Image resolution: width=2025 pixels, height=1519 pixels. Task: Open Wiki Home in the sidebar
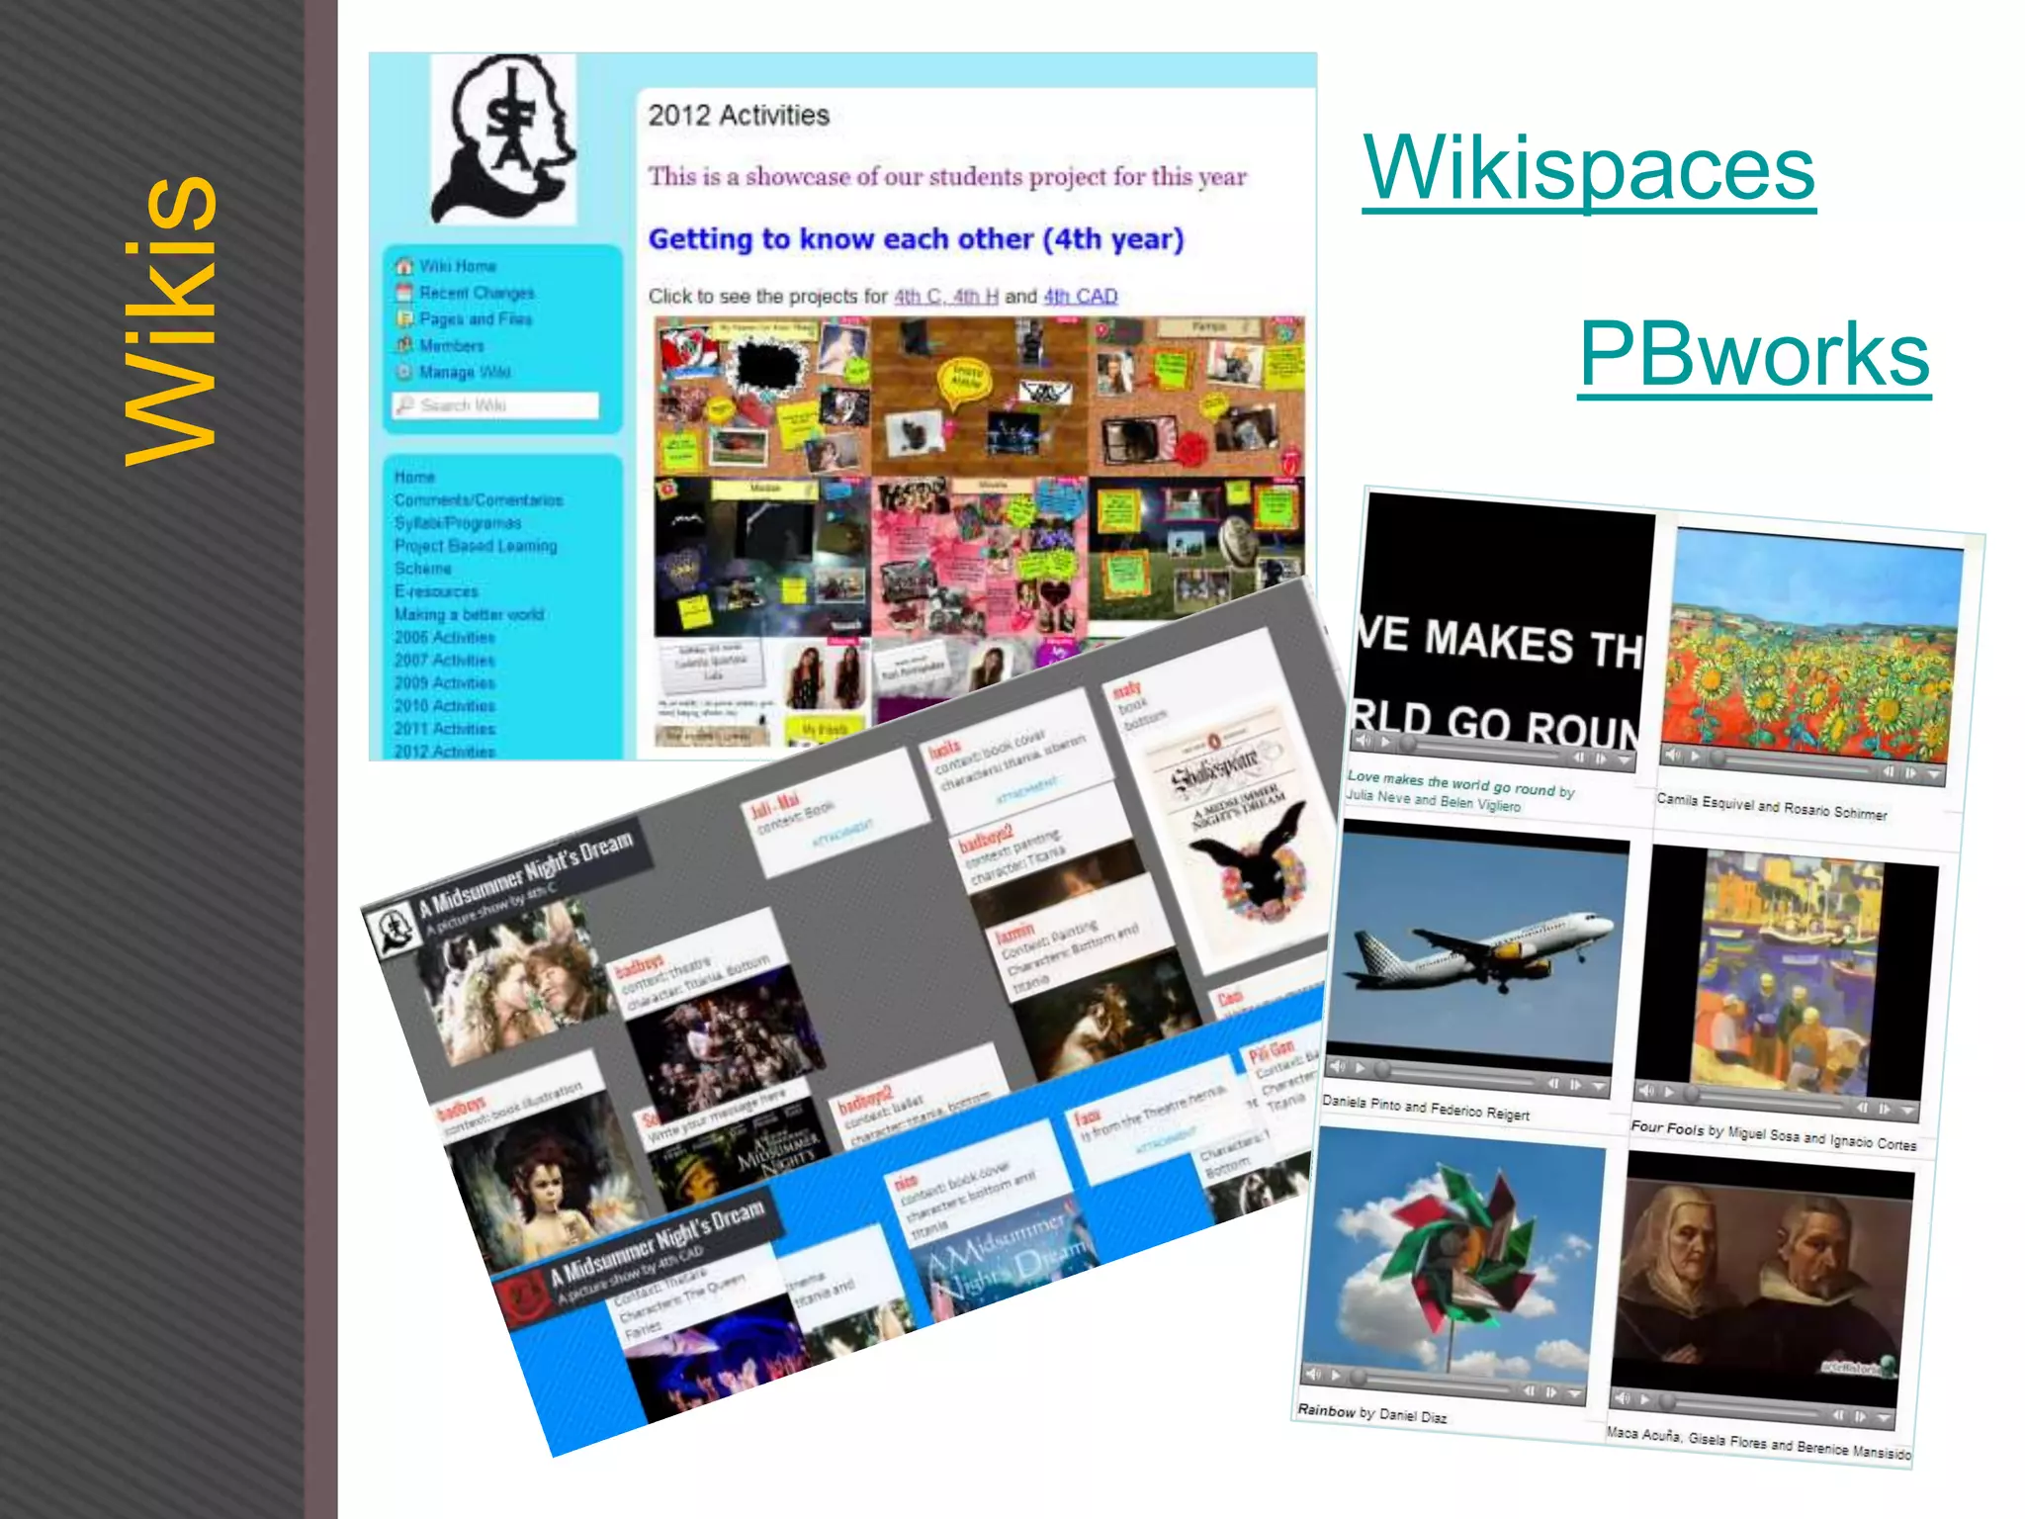(x=458, y=266)
